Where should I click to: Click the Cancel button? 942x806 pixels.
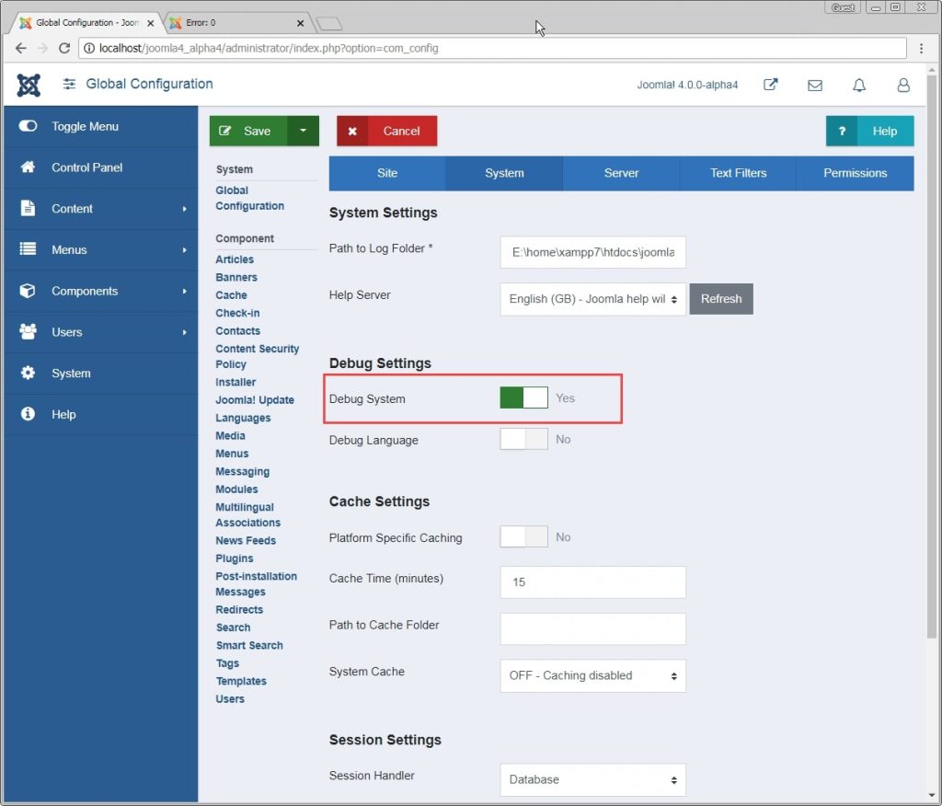(x=387, y=131)
